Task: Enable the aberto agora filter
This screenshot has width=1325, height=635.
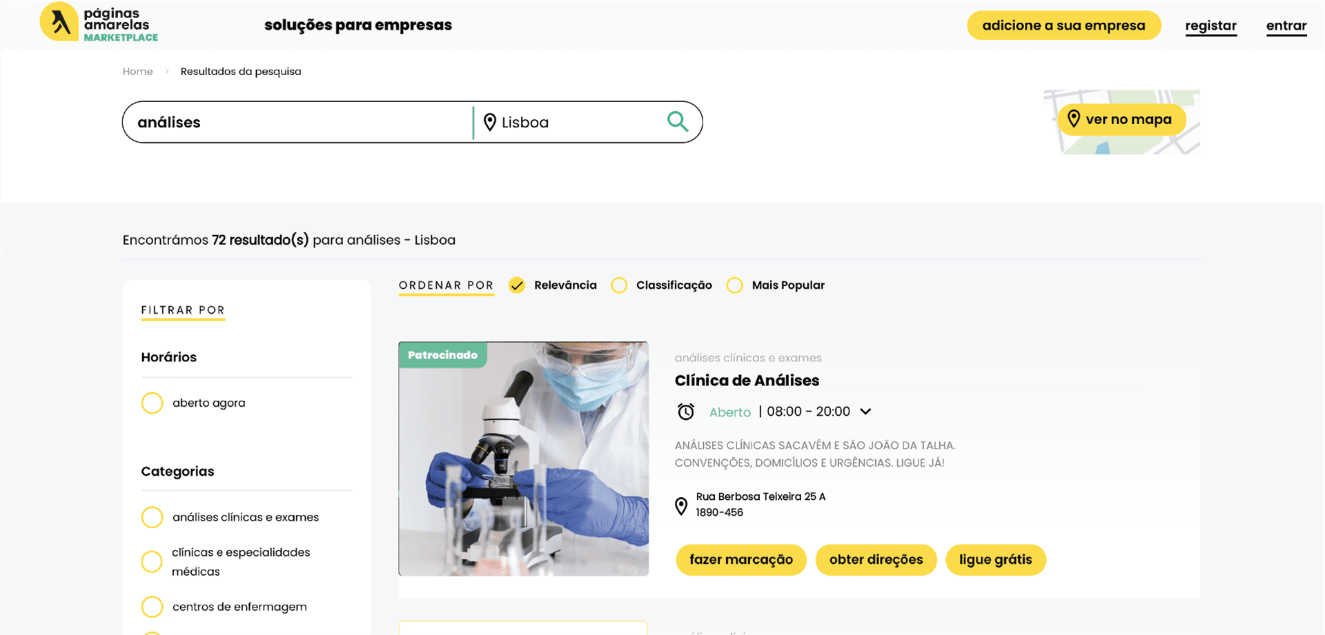Action: pos(153,403)
